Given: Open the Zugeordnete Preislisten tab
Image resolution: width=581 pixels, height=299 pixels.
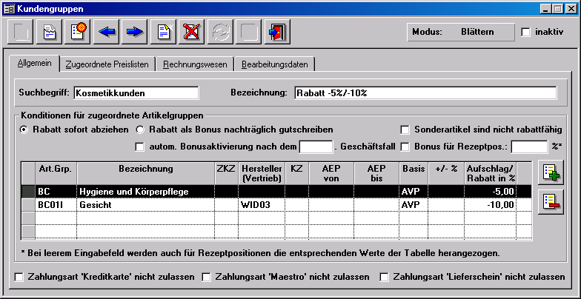Looking at the screenshot, I should [107, 64].
